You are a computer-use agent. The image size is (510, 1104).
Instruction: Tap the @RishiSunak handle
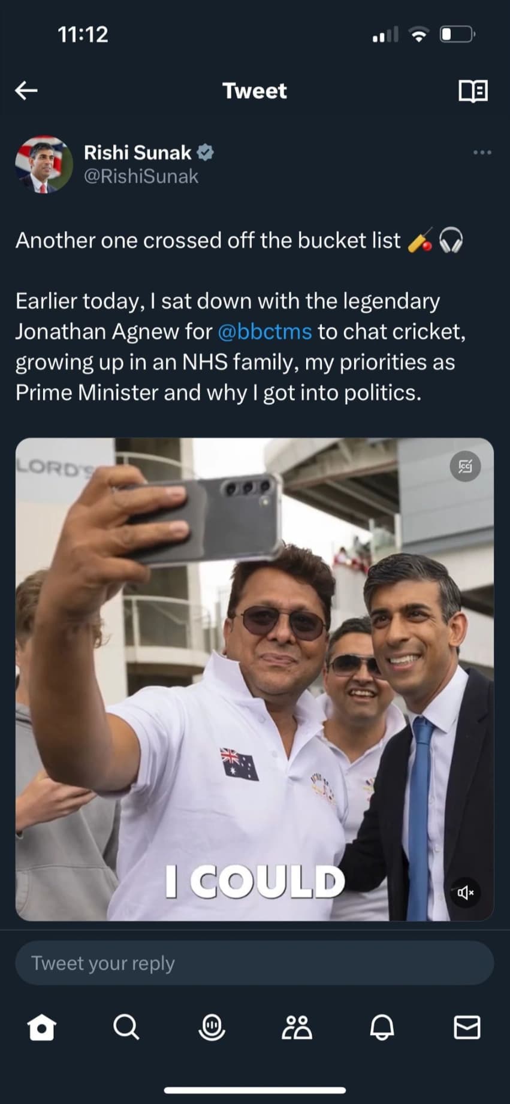click(x=141, y=177)
